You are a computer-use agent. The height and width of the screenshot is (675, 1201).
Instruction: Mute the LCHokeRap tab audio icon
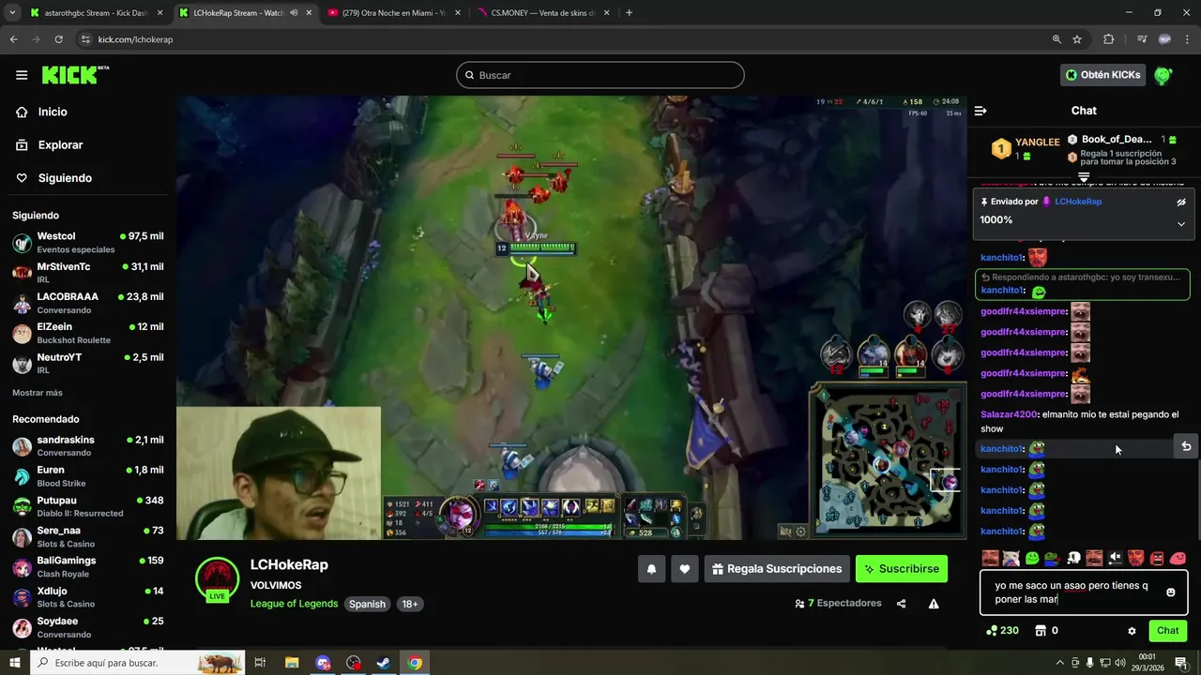coord(295,13)
